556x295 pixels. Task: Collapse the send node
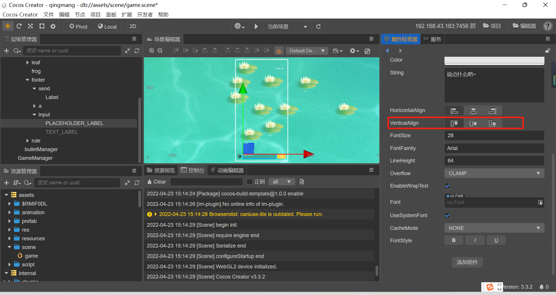[x=34, y=89]
